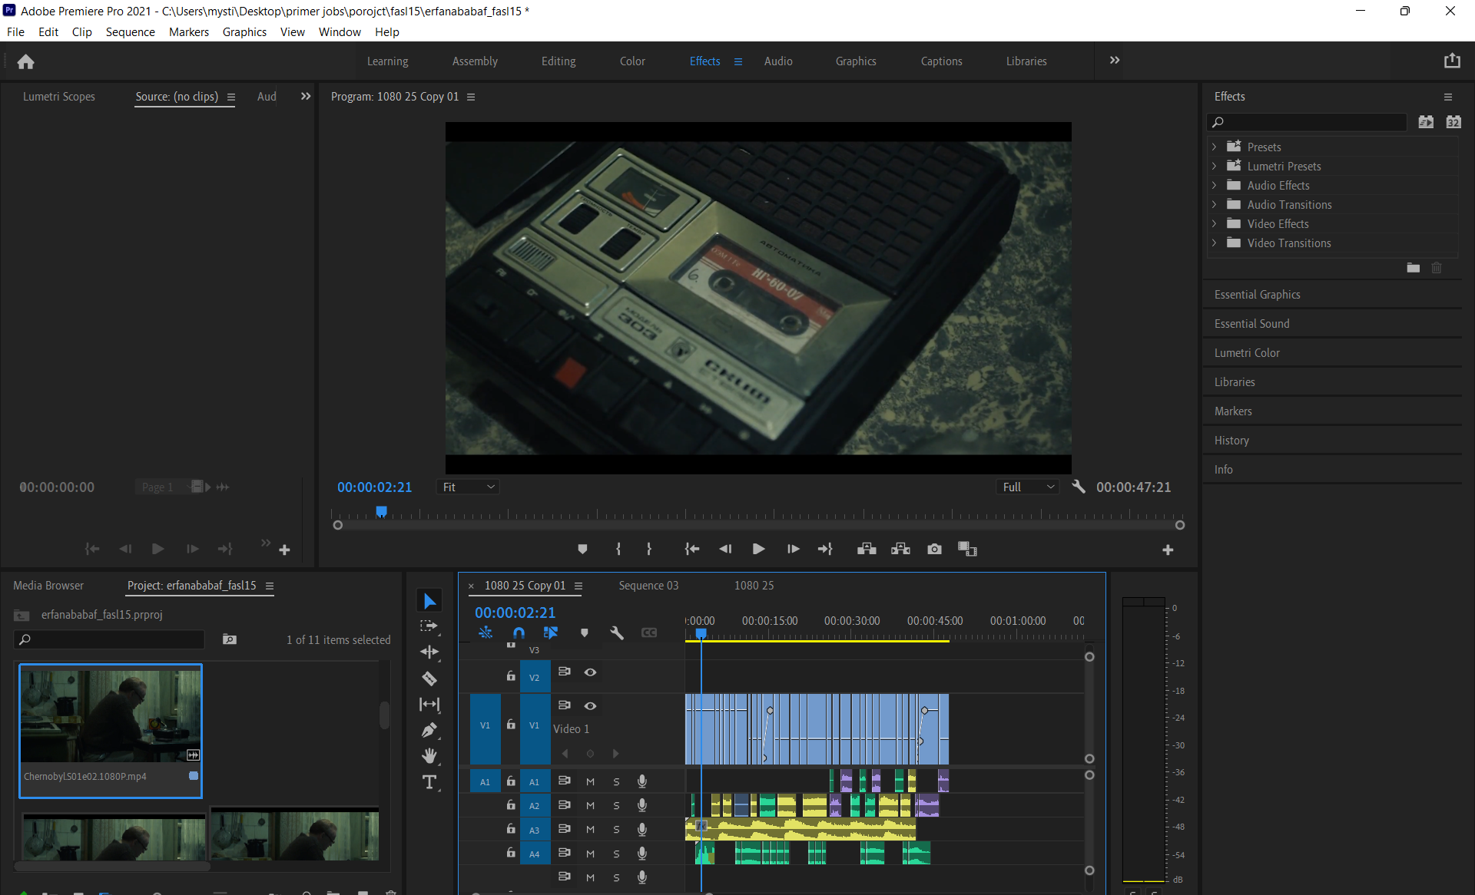This screenshot has width=1475, height=895.
Task: Mute the A1 audio track
Action: click(590, 781)
